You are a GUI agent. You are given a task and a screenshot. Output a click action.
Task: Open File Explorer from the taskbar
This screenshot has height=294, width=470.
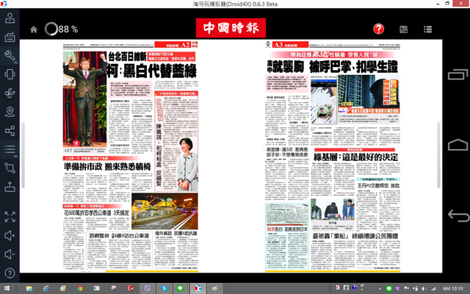(29, 288)
